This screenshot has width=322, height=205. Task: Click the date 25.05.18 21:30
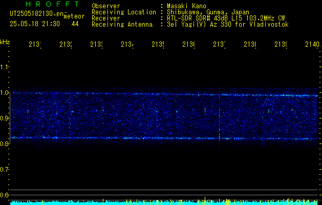click(35, 24)
